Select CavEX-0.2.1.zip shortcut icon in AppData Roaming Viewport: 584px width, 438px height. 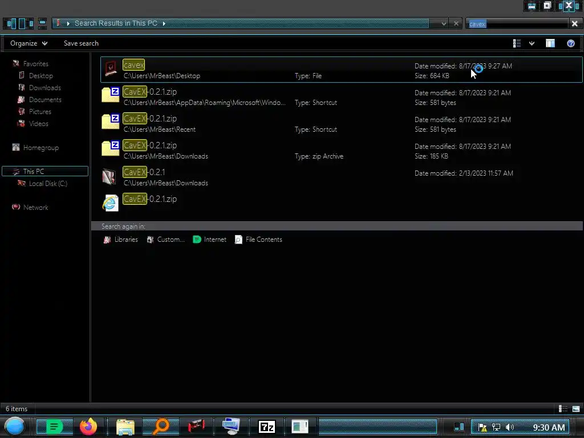111,95
